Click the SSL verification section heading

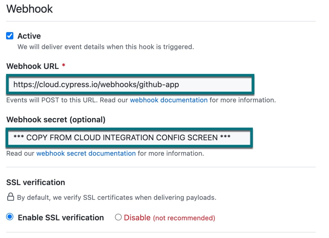pos(35,182)
